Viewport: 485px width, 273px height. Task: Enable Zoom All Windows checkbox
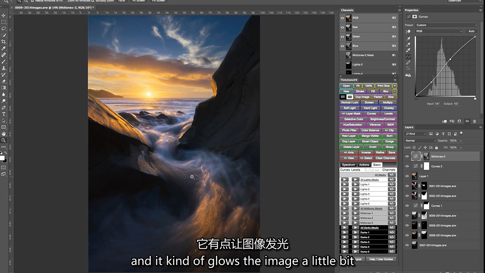[65, 1]
